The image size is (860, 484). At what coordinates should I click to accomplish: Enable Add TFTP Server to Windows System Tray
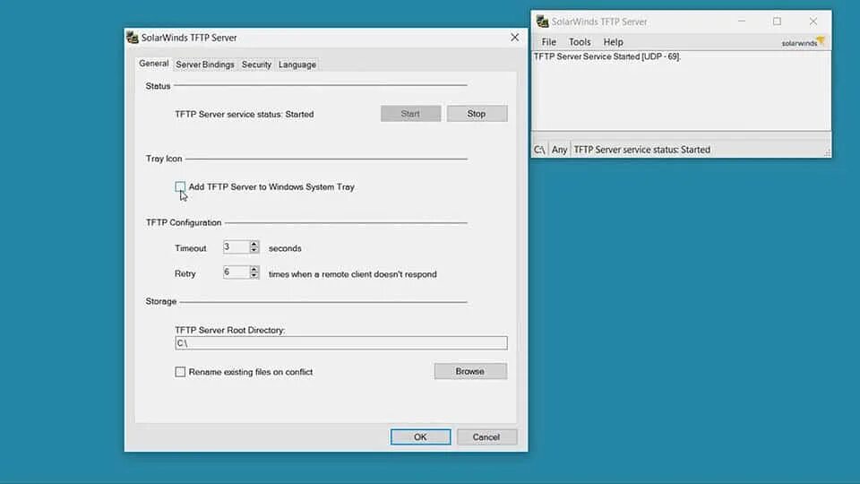[x=180, y=186]
